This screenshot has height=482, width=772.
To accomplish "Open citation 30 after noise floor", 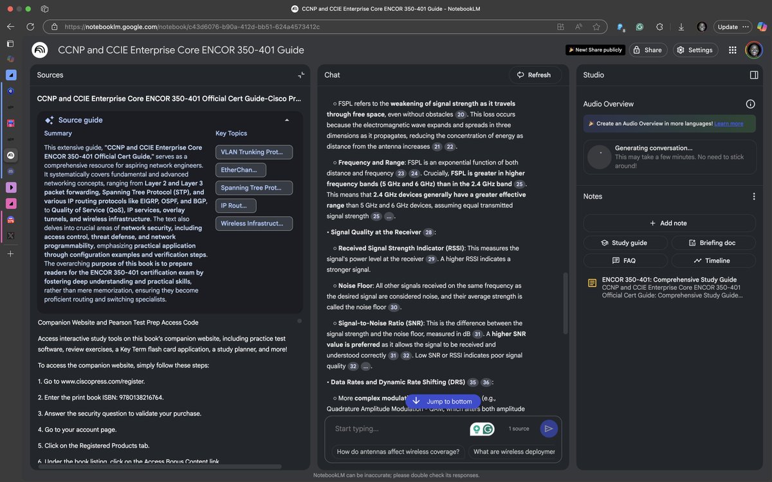I will pos(394,307).
